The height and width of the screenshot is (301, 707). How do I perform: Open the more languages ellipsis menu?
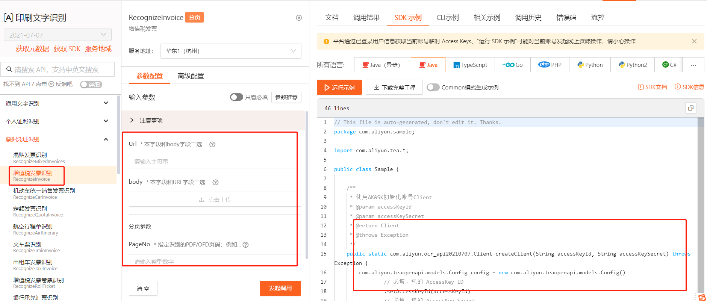(x=693, y=65)
